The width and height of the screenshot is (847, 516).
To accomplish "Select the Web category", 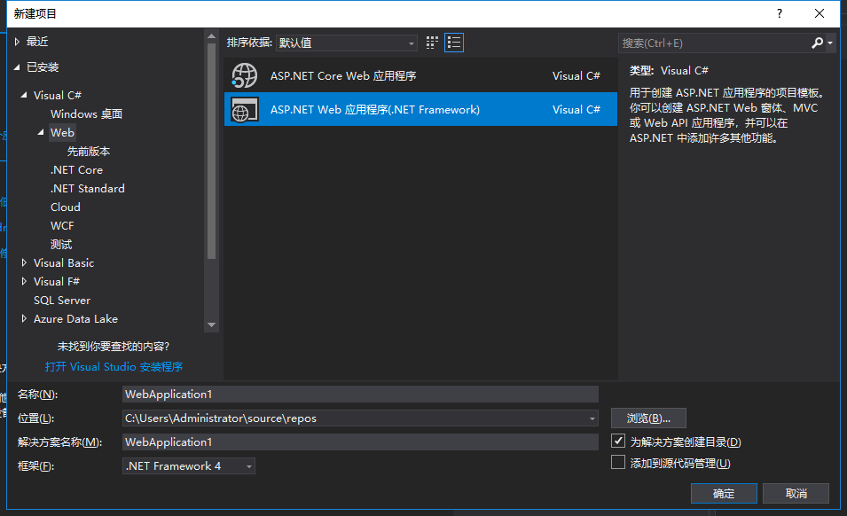I will pyautogui.click(x=62, y=132).
